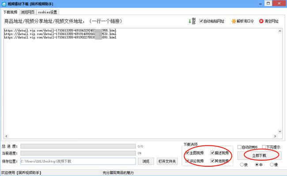
Task: Open the 浏览网页 tab
Action: [27, 12]
